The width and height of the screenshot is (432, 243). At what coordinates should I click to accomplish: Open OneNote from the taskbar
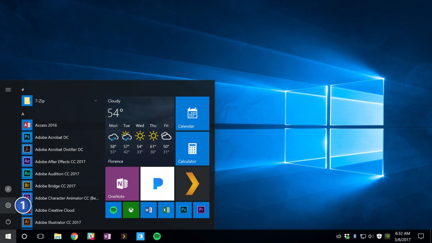pyautogui.click(x=107, y=236)
